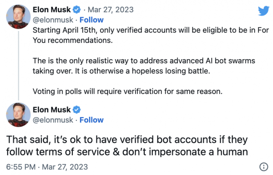Open the Elon Musk name in first tweet
The height and width of the screenshot is (175, 273).
(52, 10)
